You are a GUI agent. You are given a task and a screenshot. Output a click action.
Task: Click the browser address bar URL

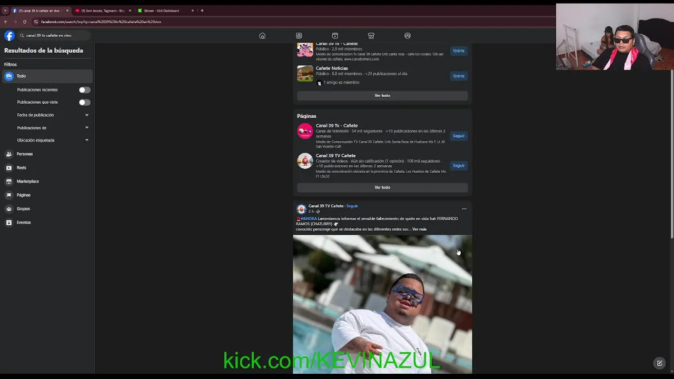click(x=101, y=22)
